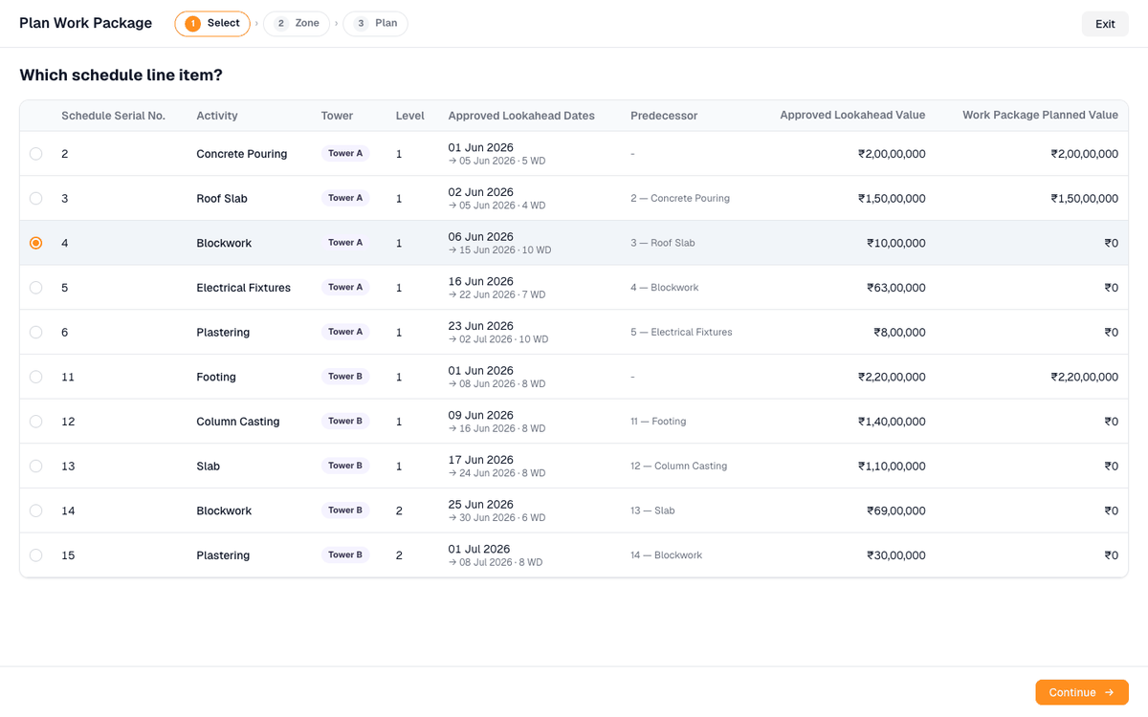This screenshot has height=717, width=1148.
Task: Click the Schedule Serial No. column header
Action: pyautogui.click(x=113, y=116)
